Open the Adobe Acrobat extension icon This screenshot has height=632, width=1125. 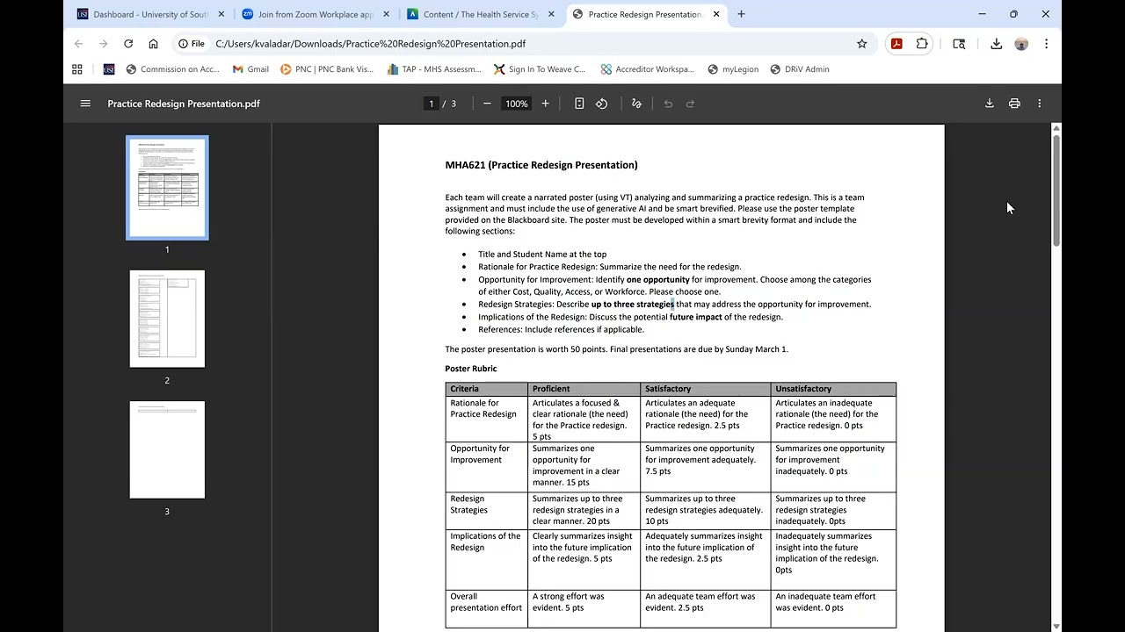(896, 44)
